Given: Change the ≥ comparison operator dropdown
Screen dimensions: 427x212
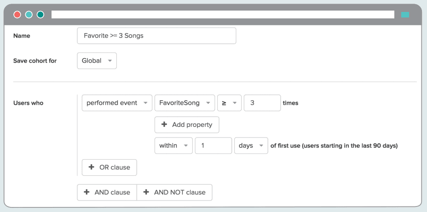Looking at the screenshot, I should pyautogui.click(x=229, y=103).
